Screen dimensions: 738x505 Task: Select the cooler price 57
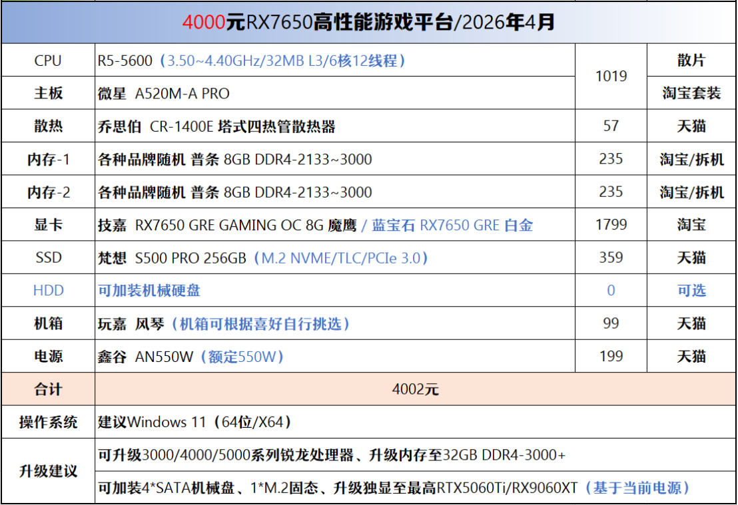611,126
